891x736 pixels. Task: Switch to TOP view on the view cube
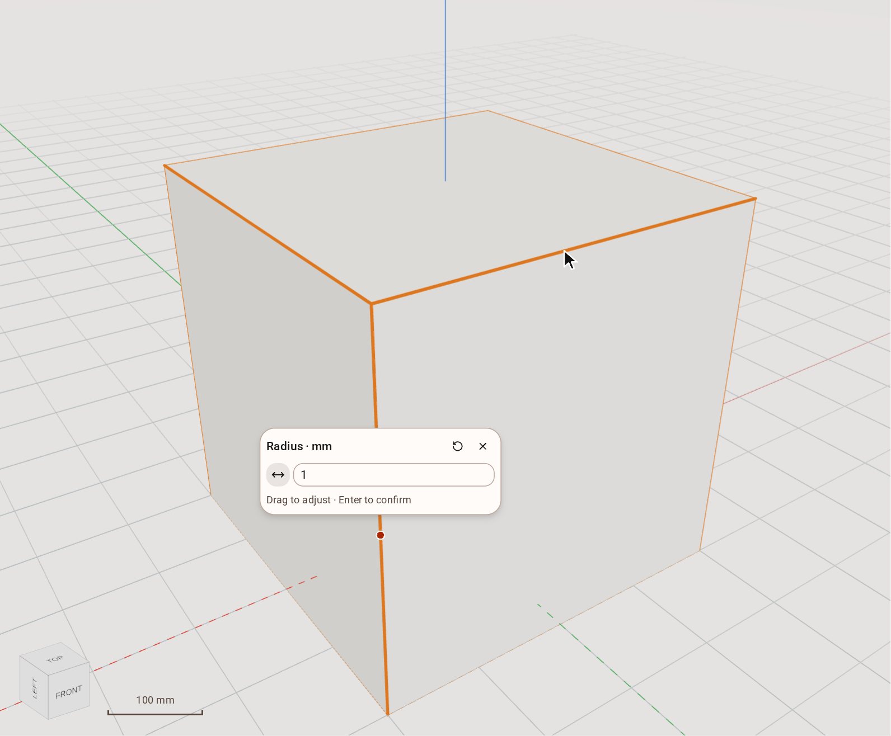[55, 659]
